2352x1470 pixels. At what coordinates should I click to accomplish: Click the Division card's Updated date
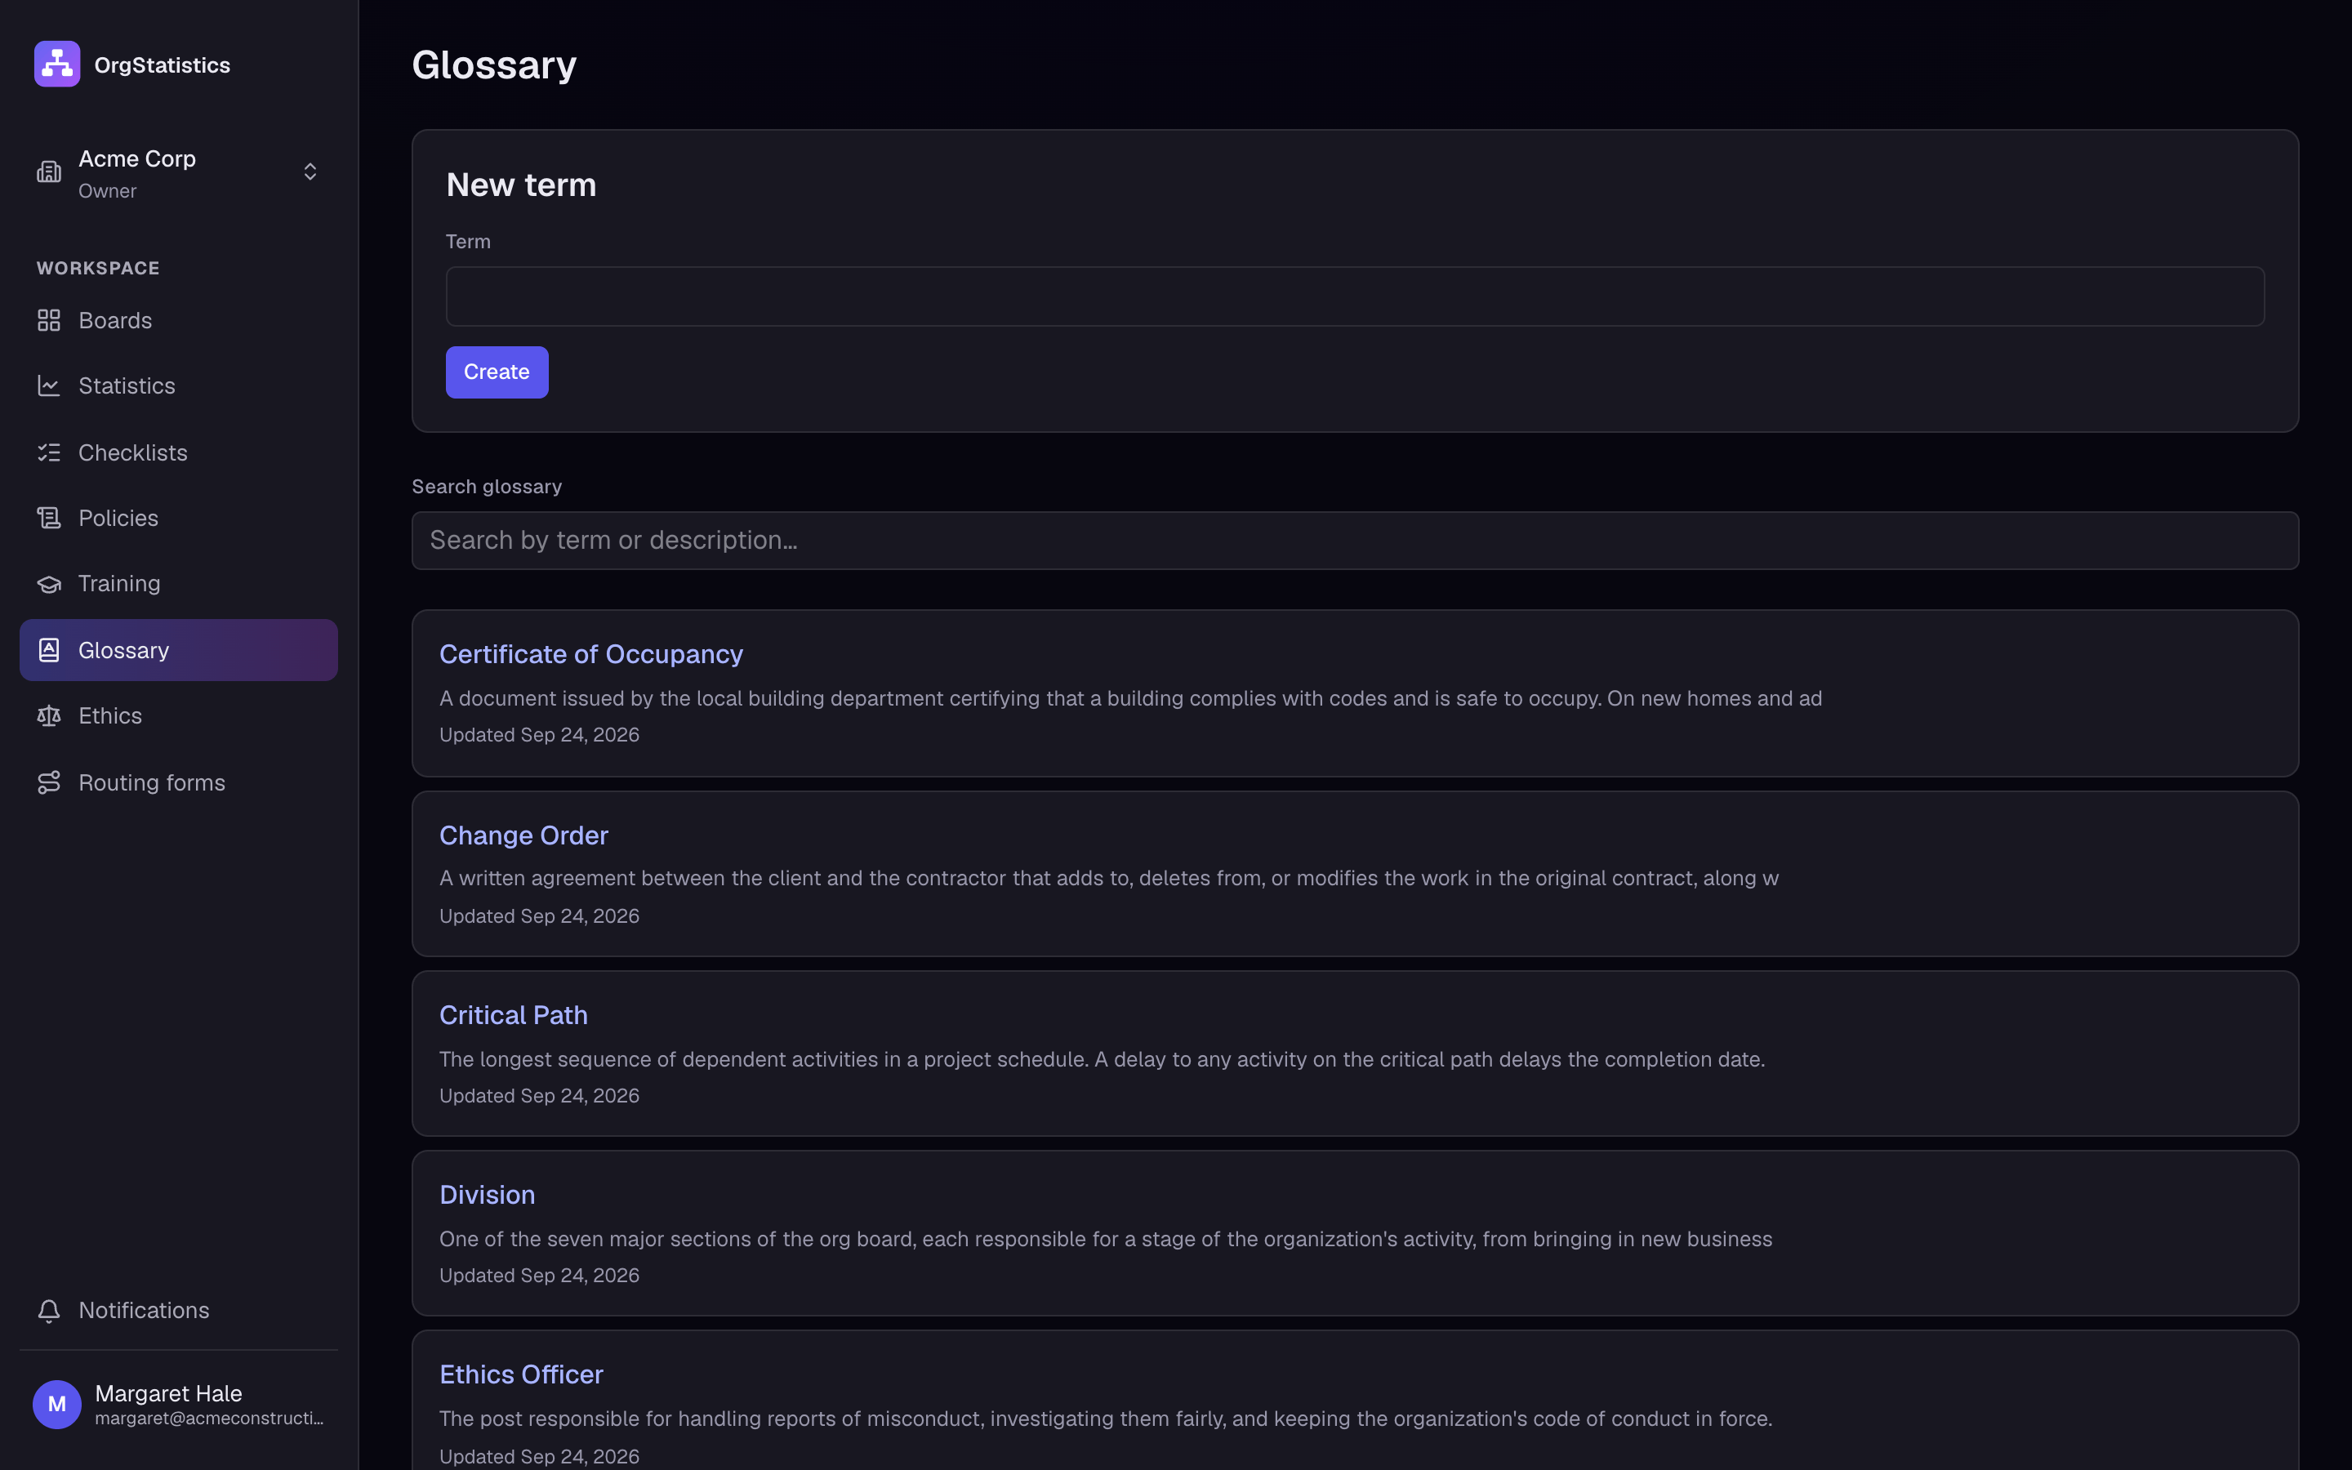point(539,1276)
